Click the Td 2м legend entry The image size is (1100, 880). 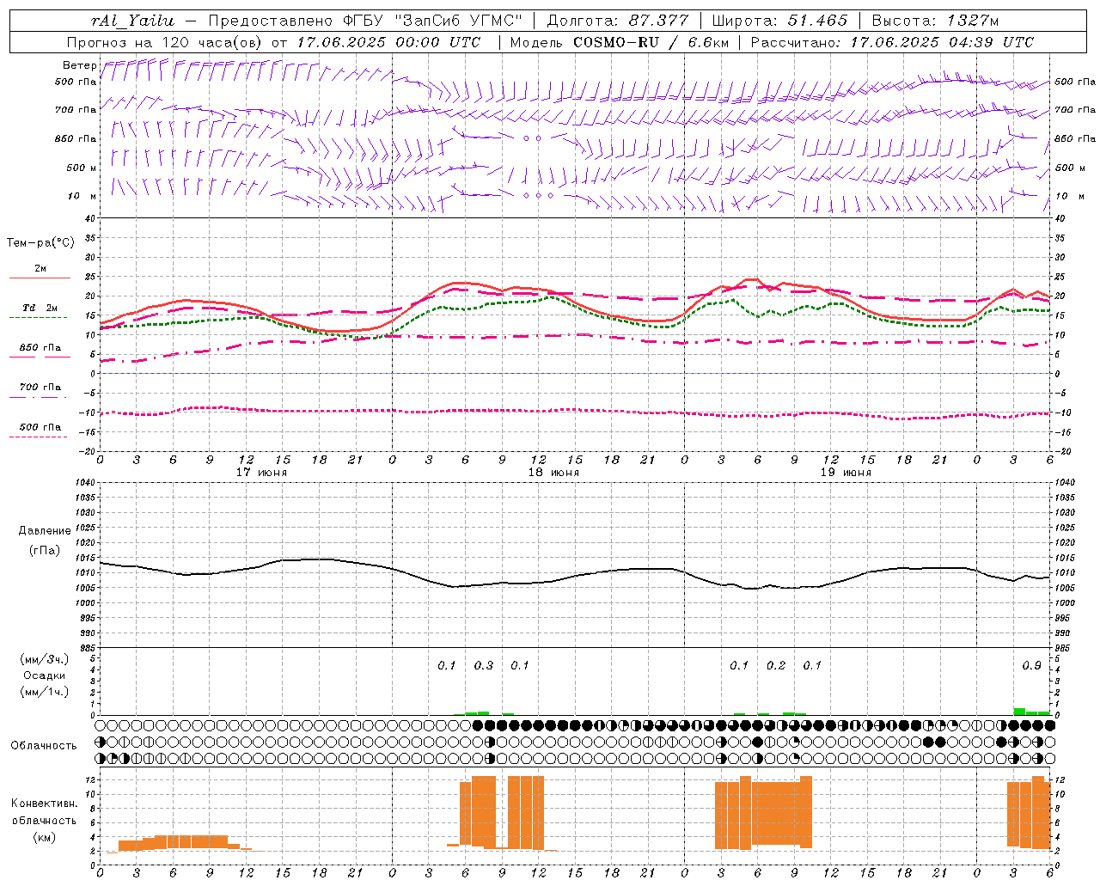pyautogui.click(x=40, y=308)
